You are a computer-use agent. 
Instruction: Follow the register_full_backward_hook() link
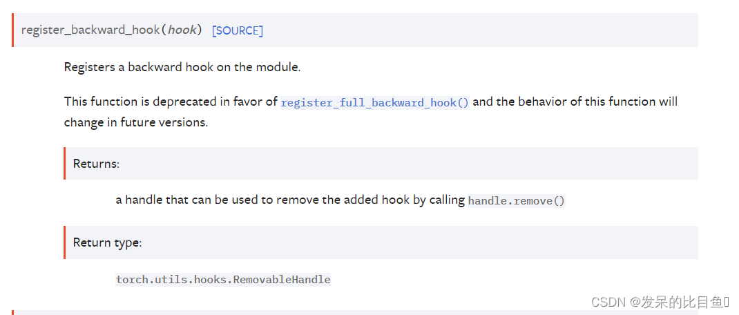click(375, 103)
